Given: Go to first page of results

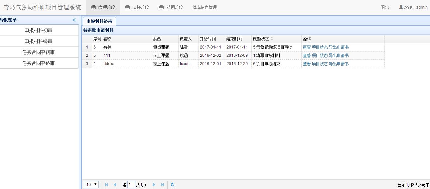Looking at the screenshot, I should pos(106,185).
